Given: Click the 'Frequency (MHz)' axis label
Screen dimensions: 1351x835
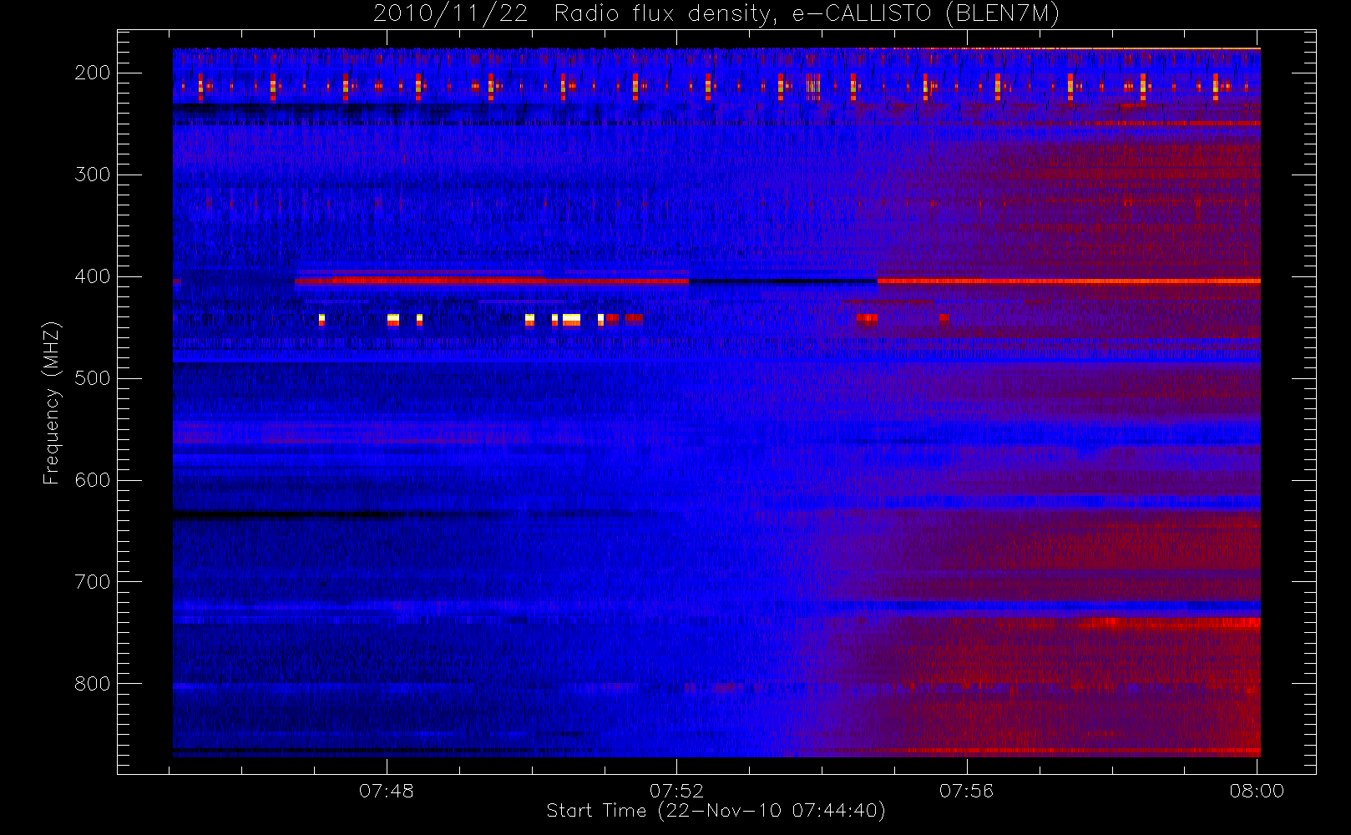Looking at the screenshot, I should point(52,402).
